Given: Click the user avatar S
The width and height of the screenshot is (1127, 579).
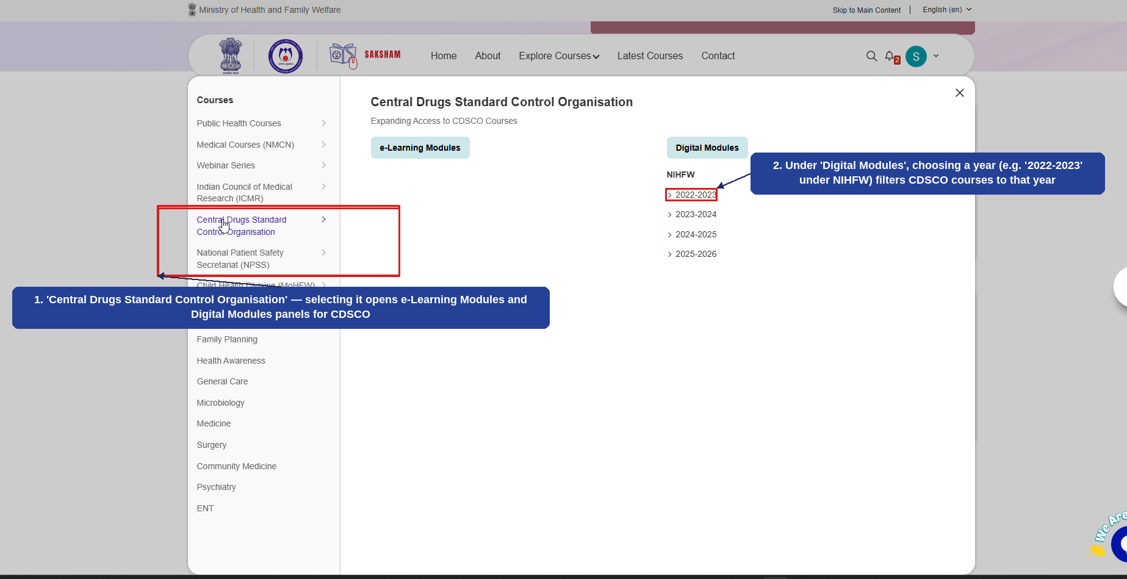Looking at the screenshot, I should tap(916, 56).
